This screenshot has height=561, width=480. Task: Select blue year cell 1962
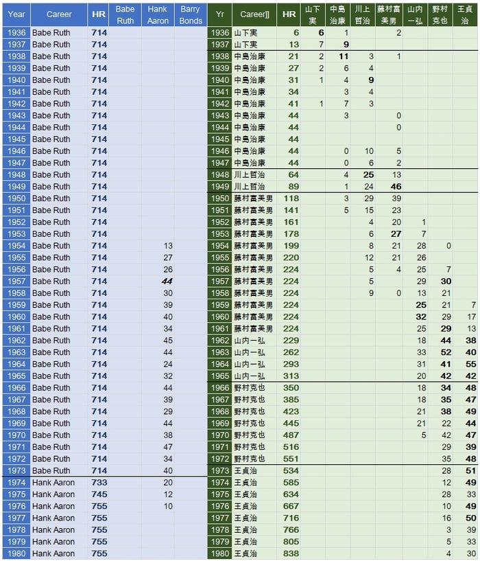[16, 341]
